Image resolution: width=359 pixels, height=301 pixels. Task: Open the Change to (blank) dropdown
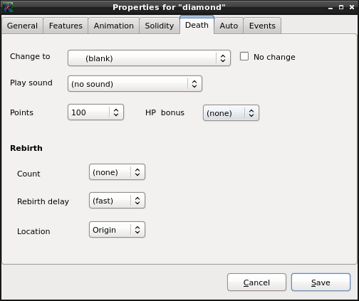click(149, 58)
